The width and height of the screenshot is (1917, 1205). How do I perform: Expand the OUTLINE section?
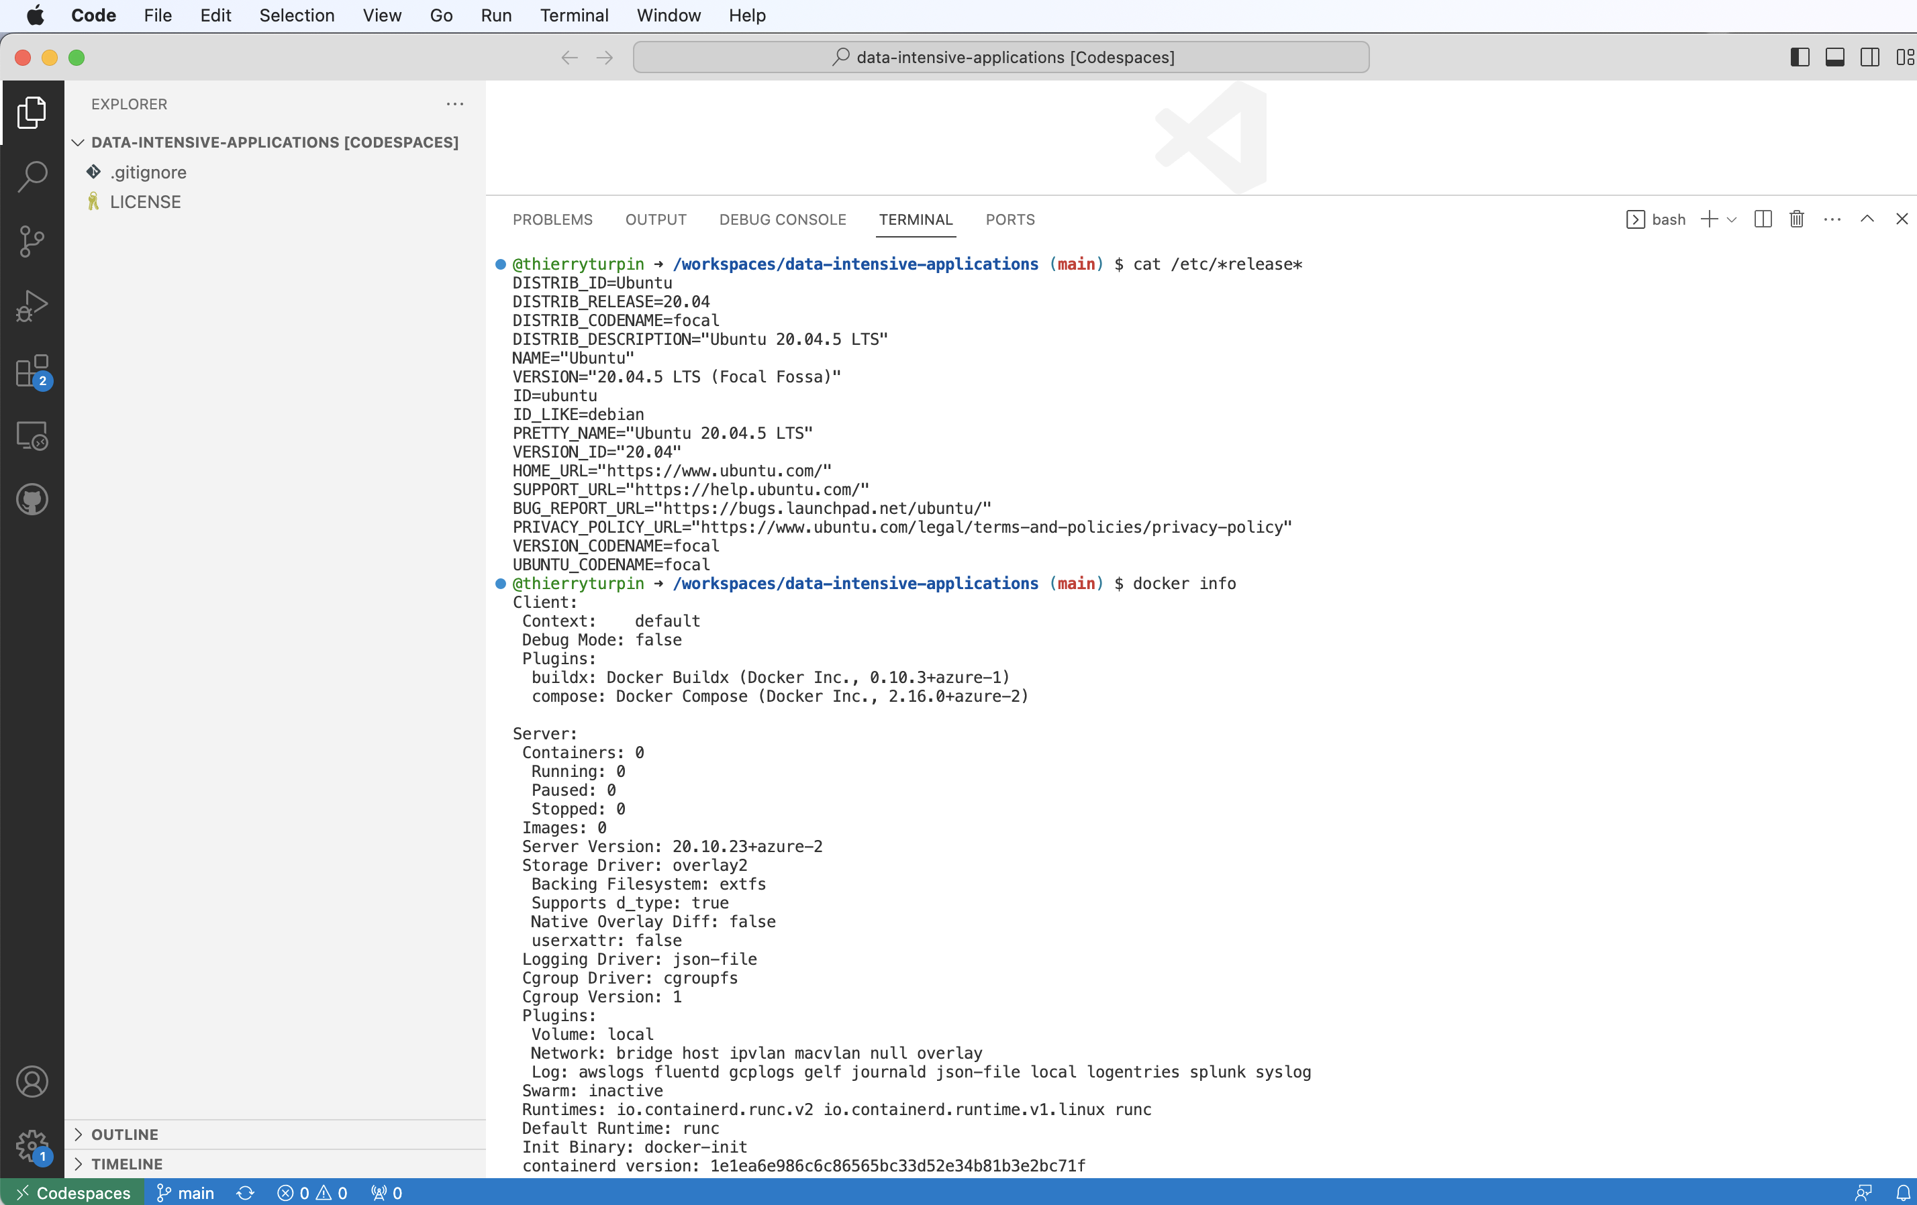point(125,1134)
